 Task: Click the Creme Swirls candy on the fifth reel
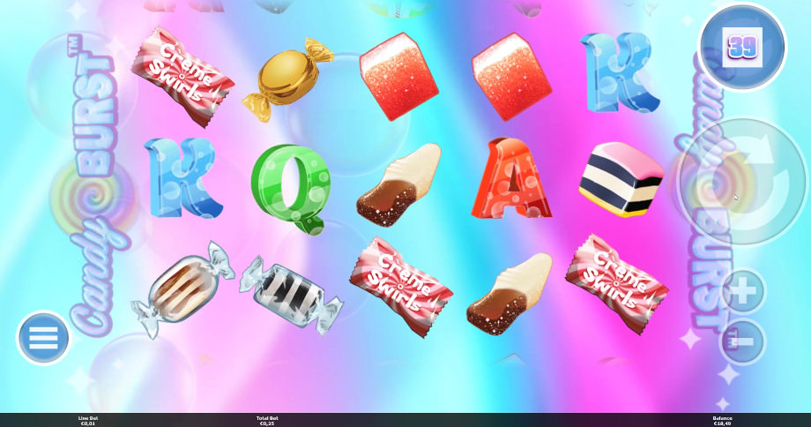pos(616,284)
